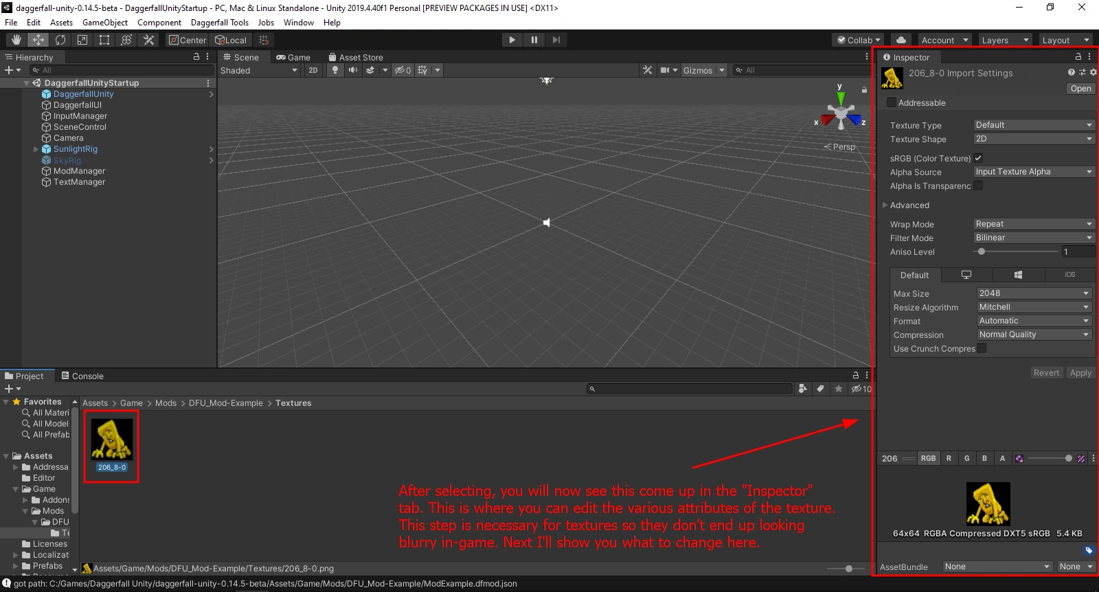1099x592 pixels.
Task: Select the combined Transform tool
Action: pyautogui.click(x=126, y=40)
